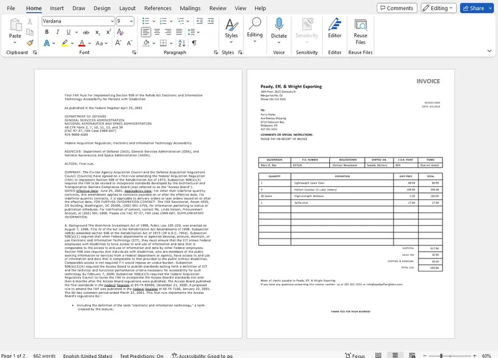Open the Review tab

218,8
